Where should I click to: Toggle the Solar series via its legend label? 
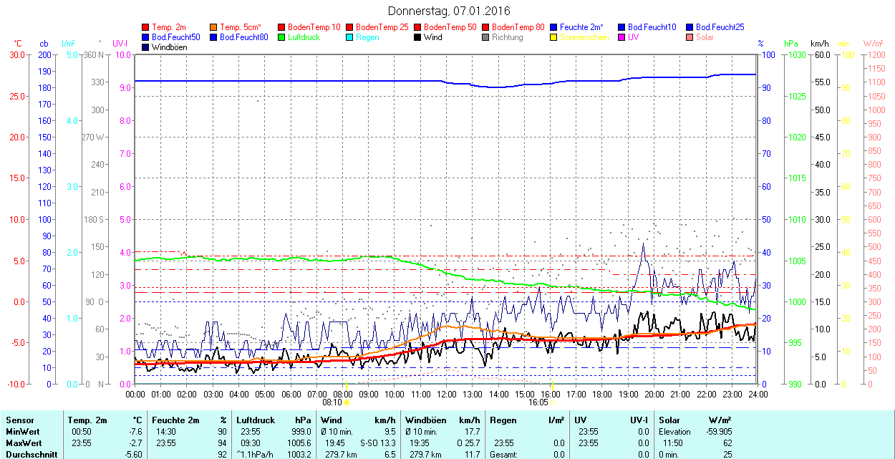705,37
